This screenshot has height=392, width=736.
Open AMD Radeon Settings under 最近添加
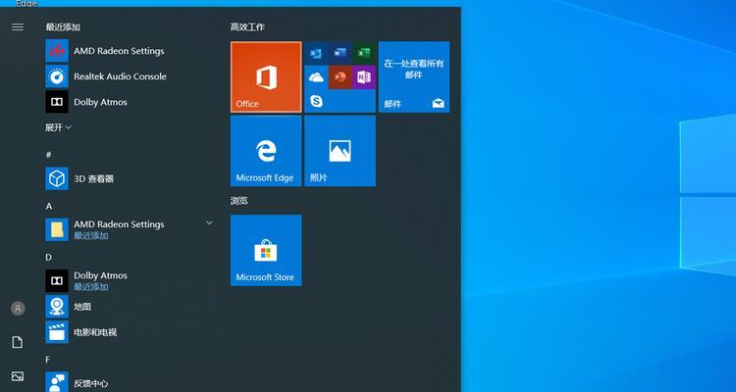pos(130,51)
